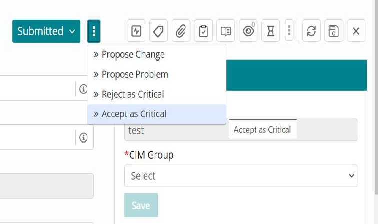
Task: Open attachments with the paperclip icon
Action: point(181,31)
